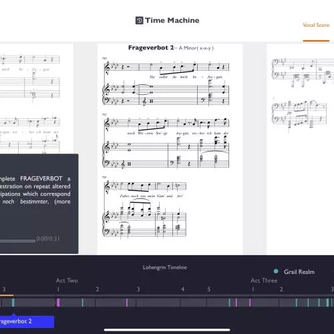Click the teal marker above the Frageverbot 2 tag

[13, 303]
